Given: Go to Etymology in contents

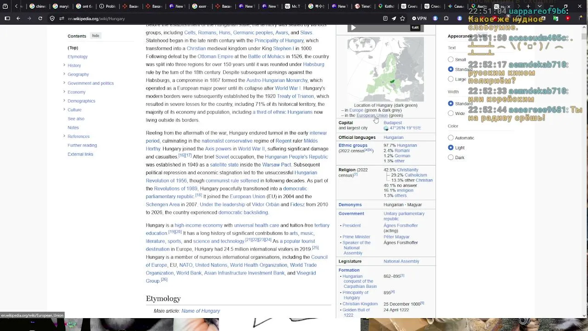Looking at the screenshot, I should point(78,57).
